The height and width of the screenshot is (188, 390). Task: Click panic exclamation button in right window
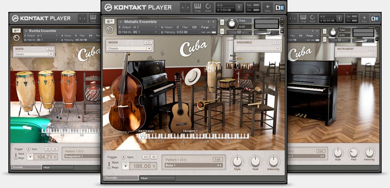click(340, 18)
